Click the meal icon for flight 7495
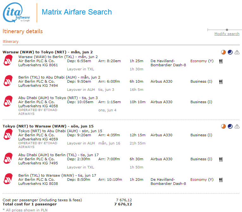The width and height of the screenshot is (242, 212). point(221,159)
